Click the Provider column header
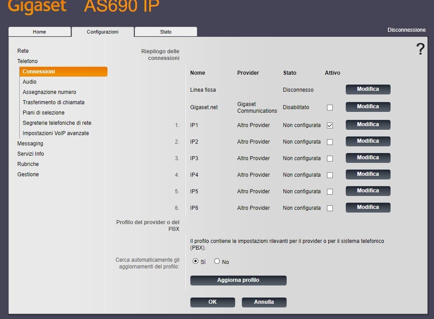Image resolution: width=434 pixels, height=319 pixels. coord(248,72)
